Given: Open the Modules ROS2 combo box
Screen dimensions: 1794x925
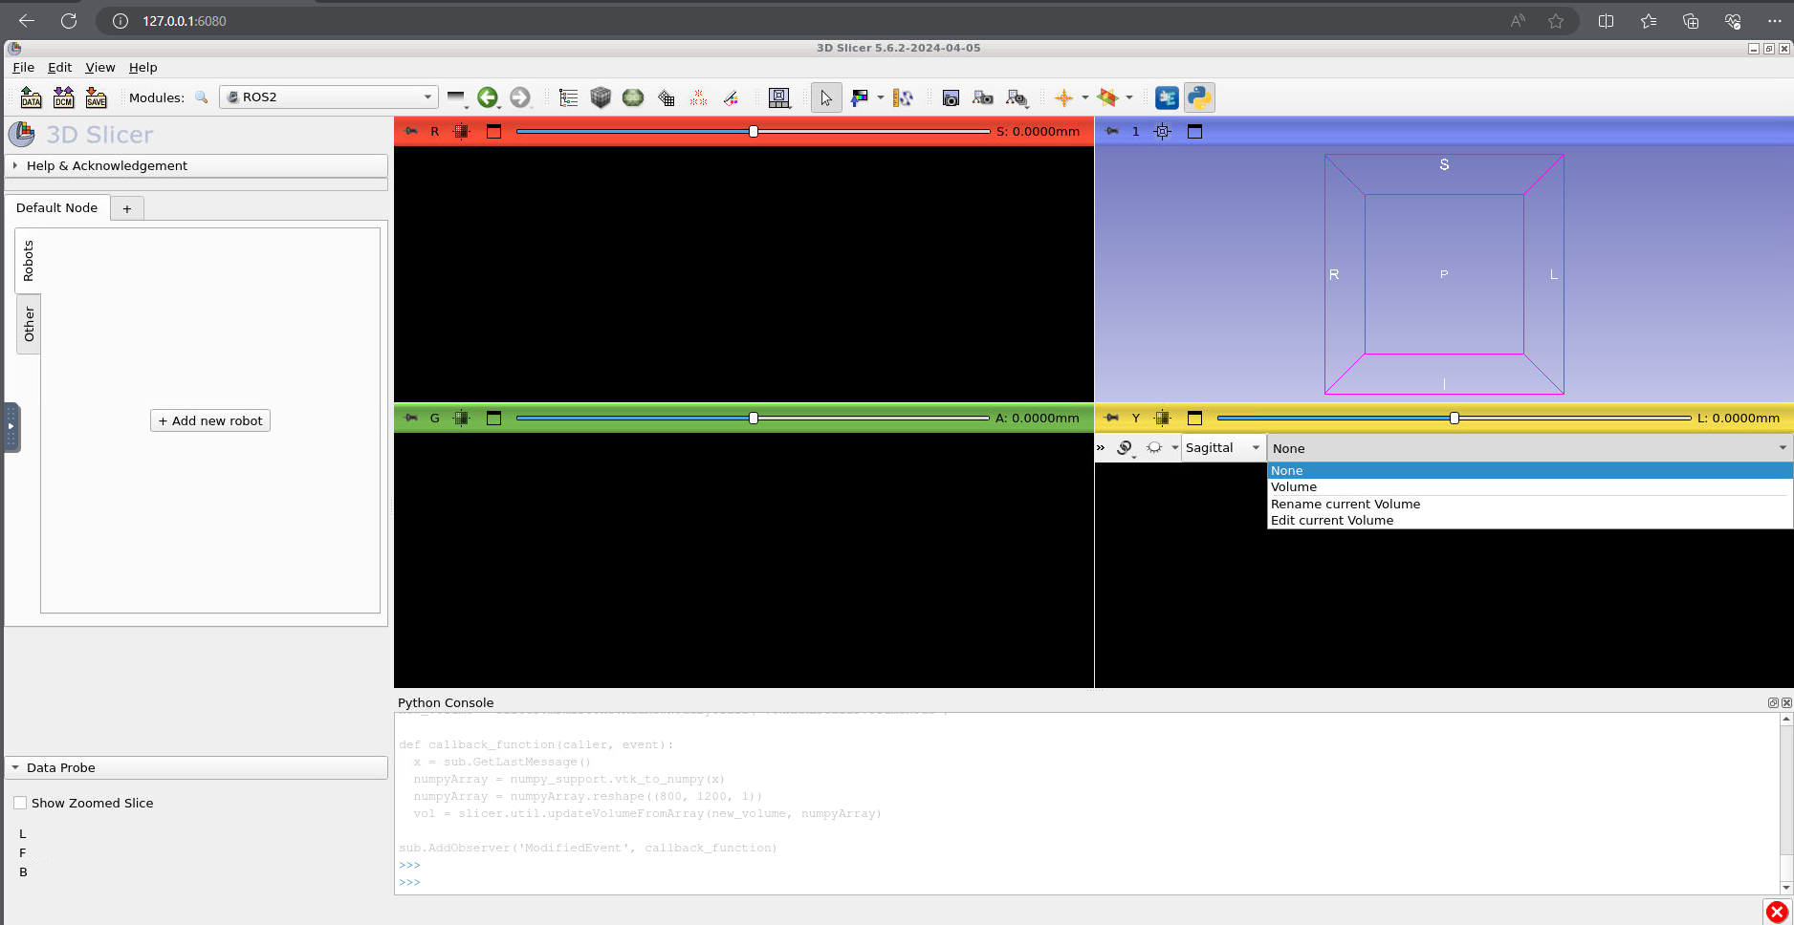Looking at the screenshot, I should [x=329, y=97].
